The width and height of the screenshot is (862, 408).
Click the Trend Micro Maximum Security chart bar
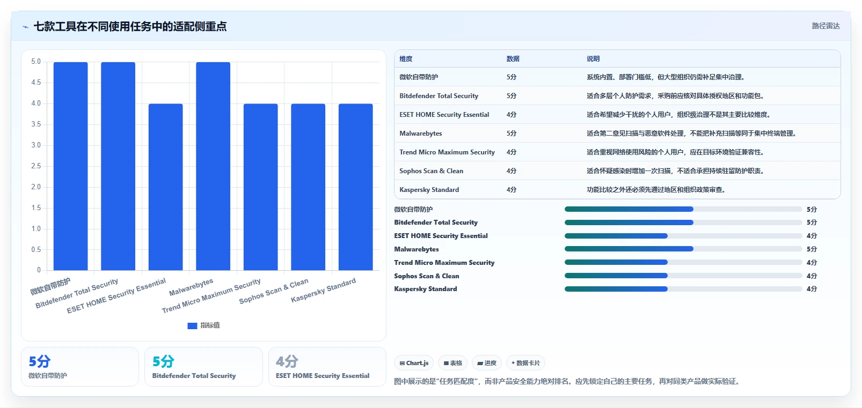tap(260, 187)
